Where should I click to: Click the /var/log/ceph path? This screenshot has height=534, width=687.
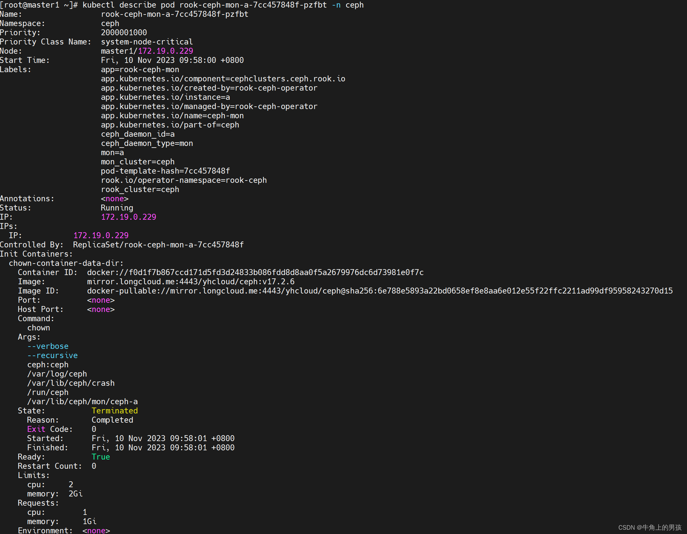pos(57,374)
